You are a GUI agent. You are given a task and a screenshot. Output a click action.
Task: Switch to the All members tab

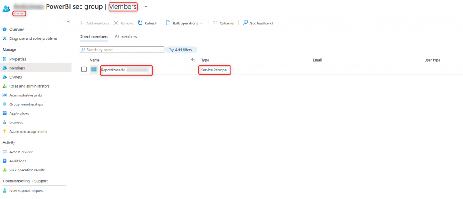pos(126,37)
